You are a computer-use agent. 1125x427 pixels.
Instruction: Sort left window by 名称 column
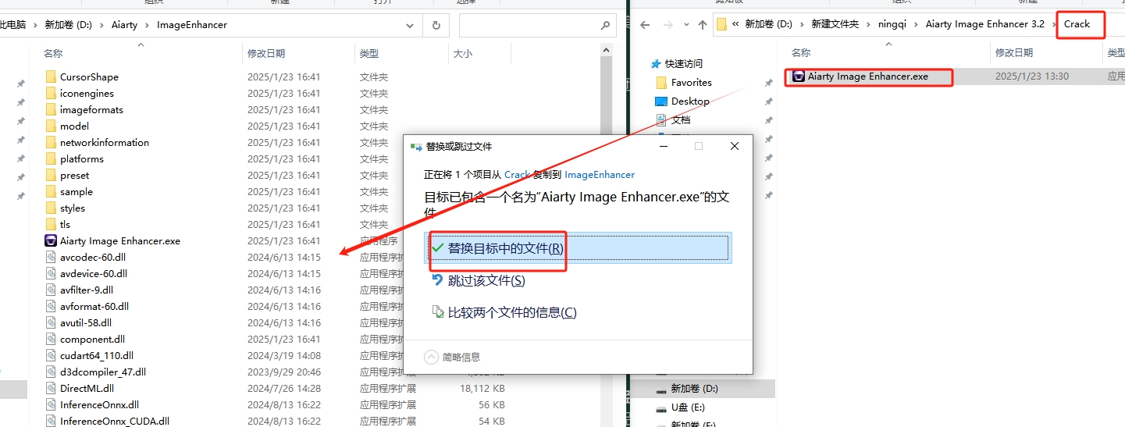click(53, 54)
